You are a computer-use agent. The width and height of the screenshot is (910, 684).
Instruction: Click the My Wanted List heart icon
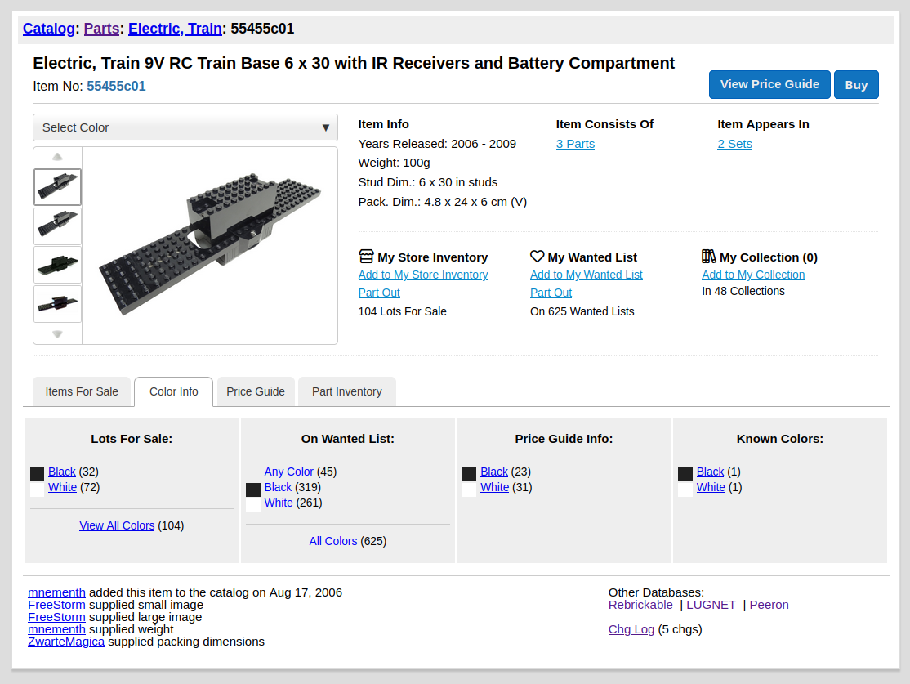538,256
